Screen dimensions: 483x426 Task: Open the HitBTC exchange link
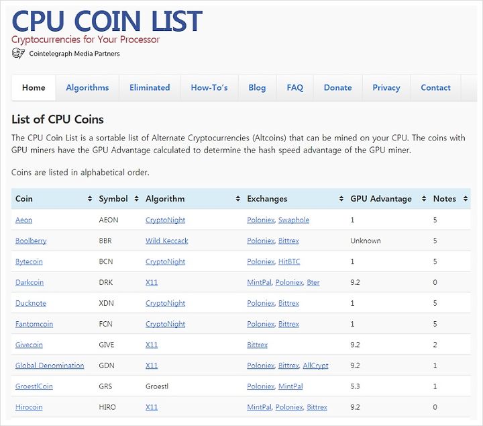click(x=289, y=261)
